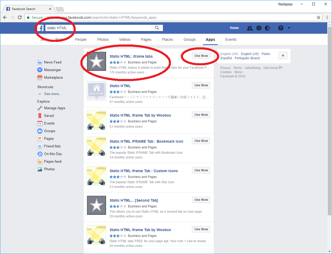
Task: Open Saved in sidebar
Action: click(x=46, y=116)
